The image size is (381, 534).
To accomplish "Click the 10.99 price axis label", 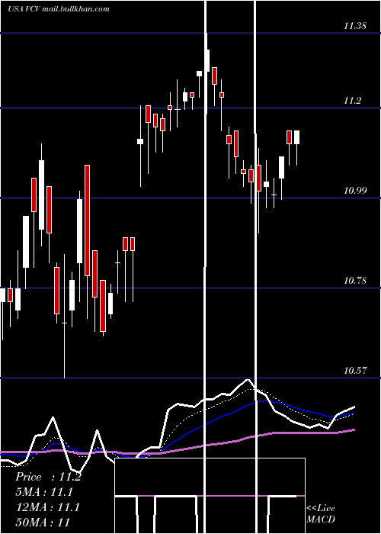I will [355, 191].
